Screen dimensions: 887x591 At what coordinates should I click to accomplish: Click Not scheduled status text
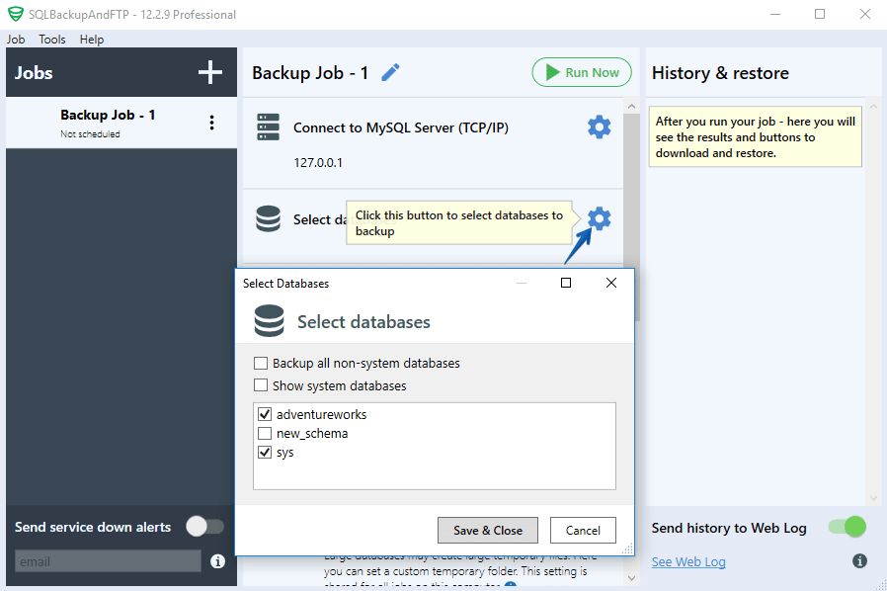[x=91, y=134]
